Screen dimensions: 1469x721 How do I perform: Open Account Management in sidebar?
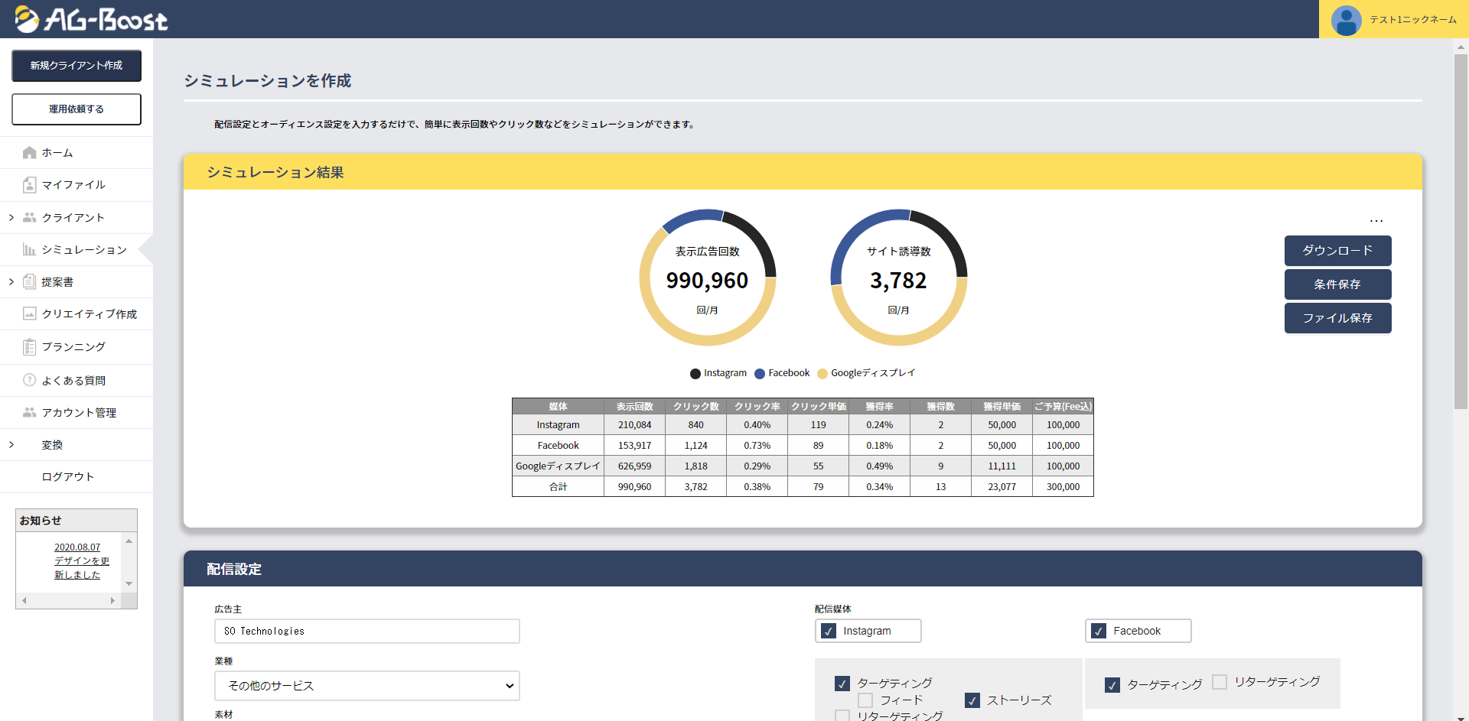coord(79,413)
